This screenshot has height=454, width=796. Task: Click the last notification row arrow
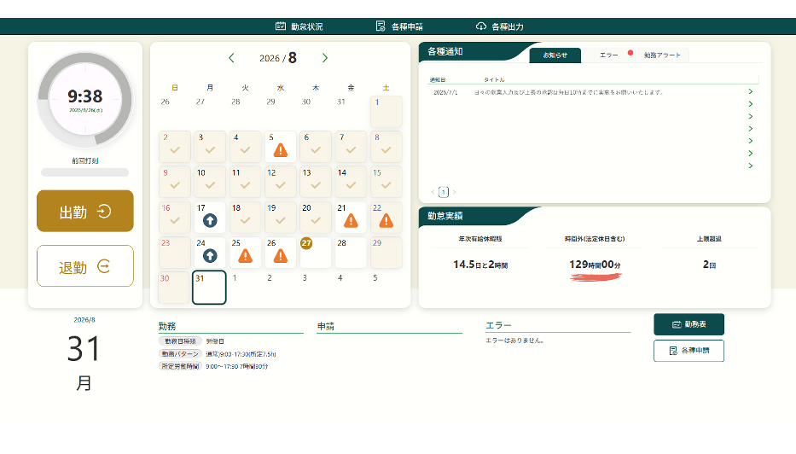pyautogui.click(x=750, y=166)
